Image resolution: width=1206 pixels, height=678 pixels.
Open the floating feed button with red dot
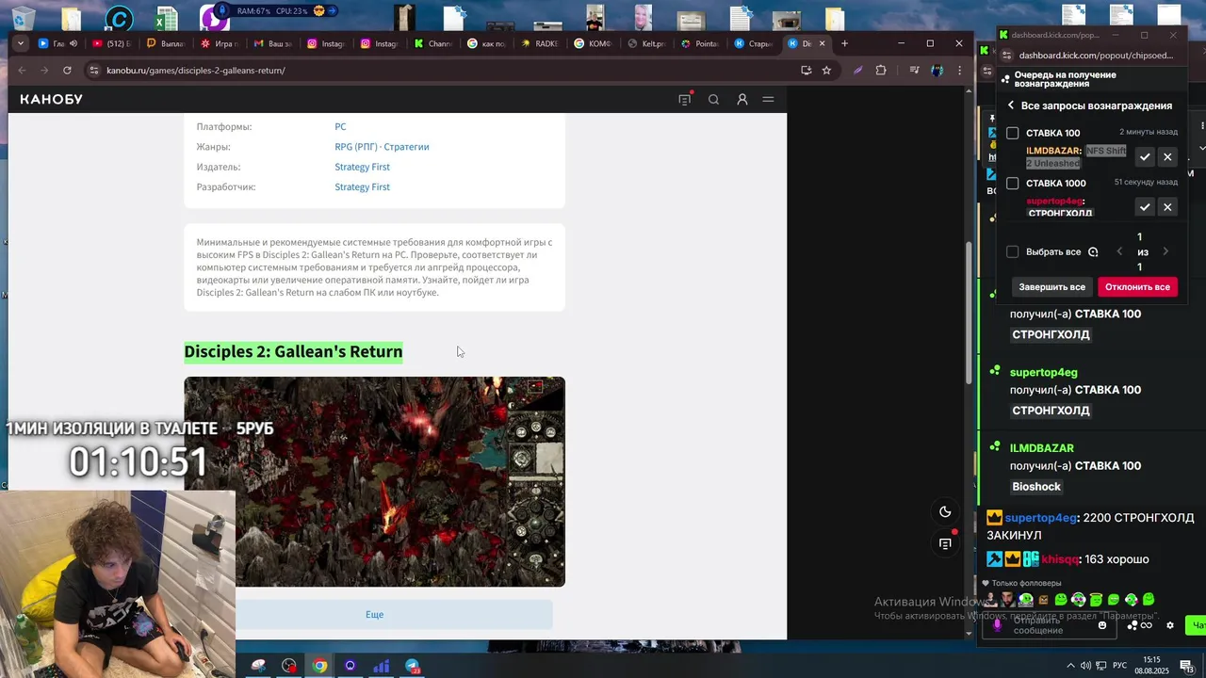tap(945, 543)
